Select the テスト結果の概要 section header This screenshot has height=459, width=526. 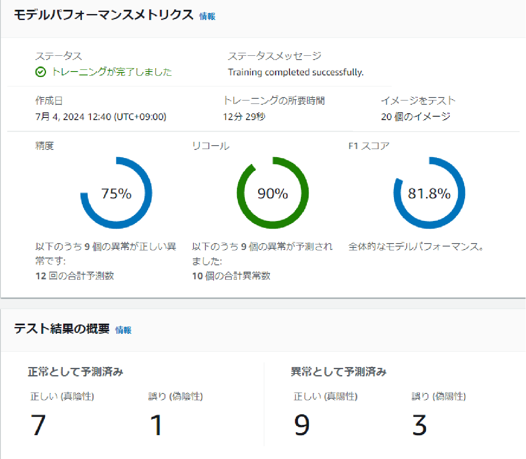coord(62,329)
